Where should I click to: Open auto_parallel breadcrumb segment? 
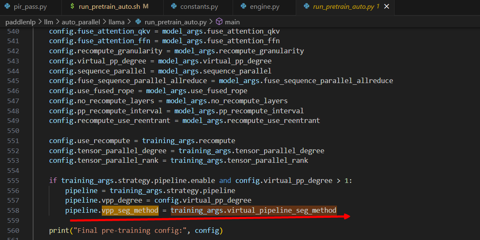(81, 22)
